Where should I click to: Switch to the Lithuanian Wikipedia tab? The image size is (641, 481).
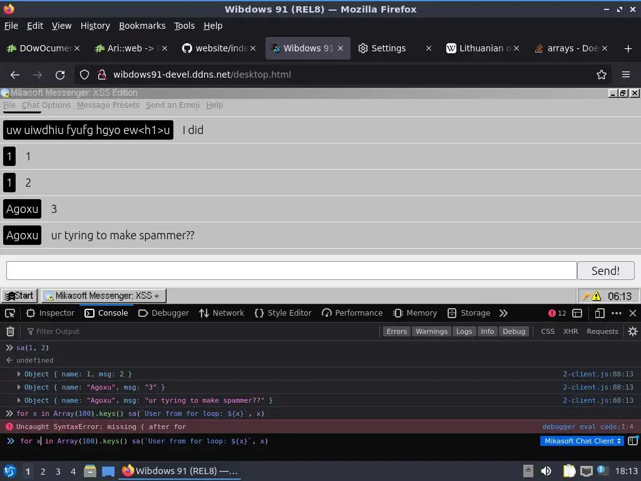pos(481,49)
